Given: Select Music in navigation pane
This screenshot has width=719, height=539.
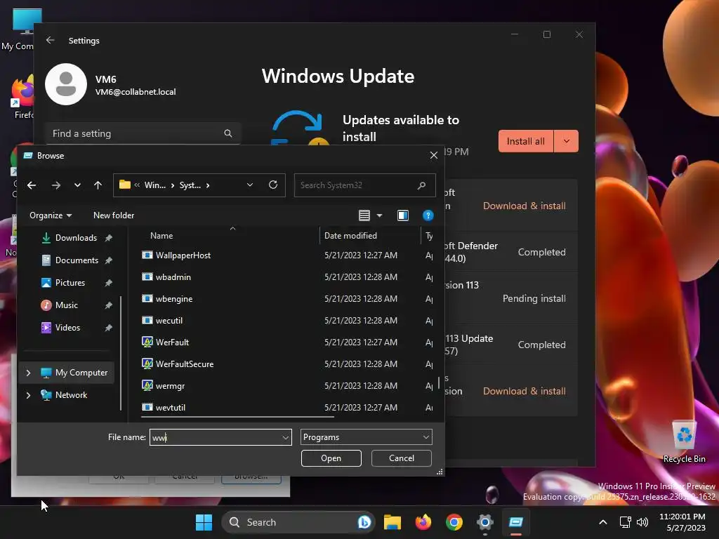Looking at the screenshot, I should tap(67, 305).
